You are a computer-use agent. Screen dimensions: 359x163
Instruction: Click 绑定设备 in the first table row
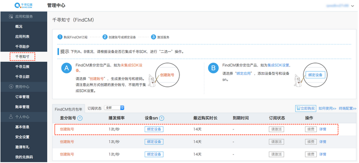pos(154,129)
